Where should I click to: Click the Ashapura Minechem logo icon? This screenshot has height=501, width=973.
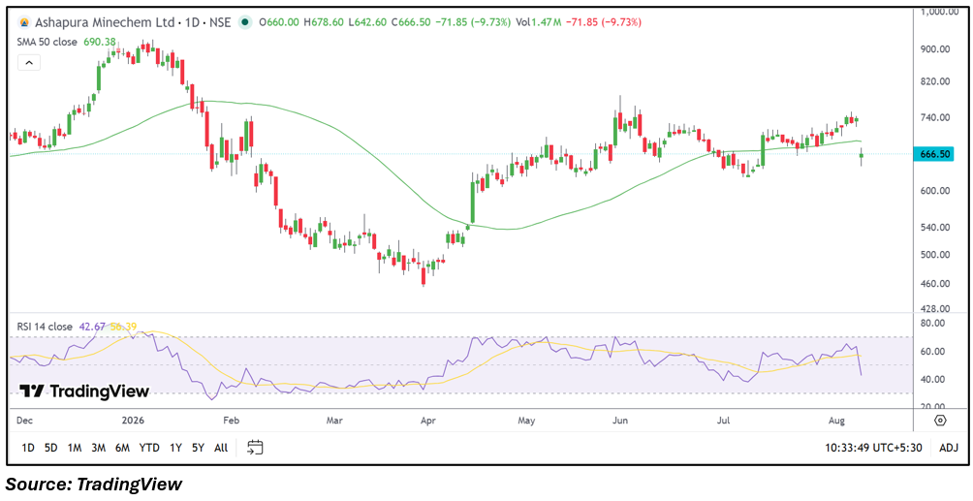pyautogui.click(x=23, y=22)
